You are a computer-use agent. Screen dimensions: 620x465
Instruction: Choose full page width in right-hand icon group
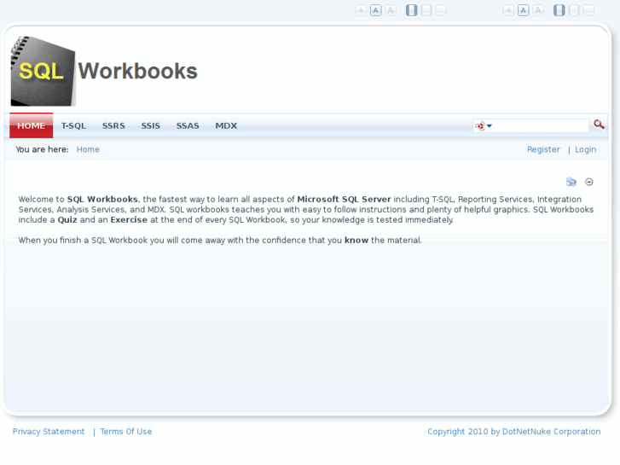pyautogui.click(x=588, y=10)
